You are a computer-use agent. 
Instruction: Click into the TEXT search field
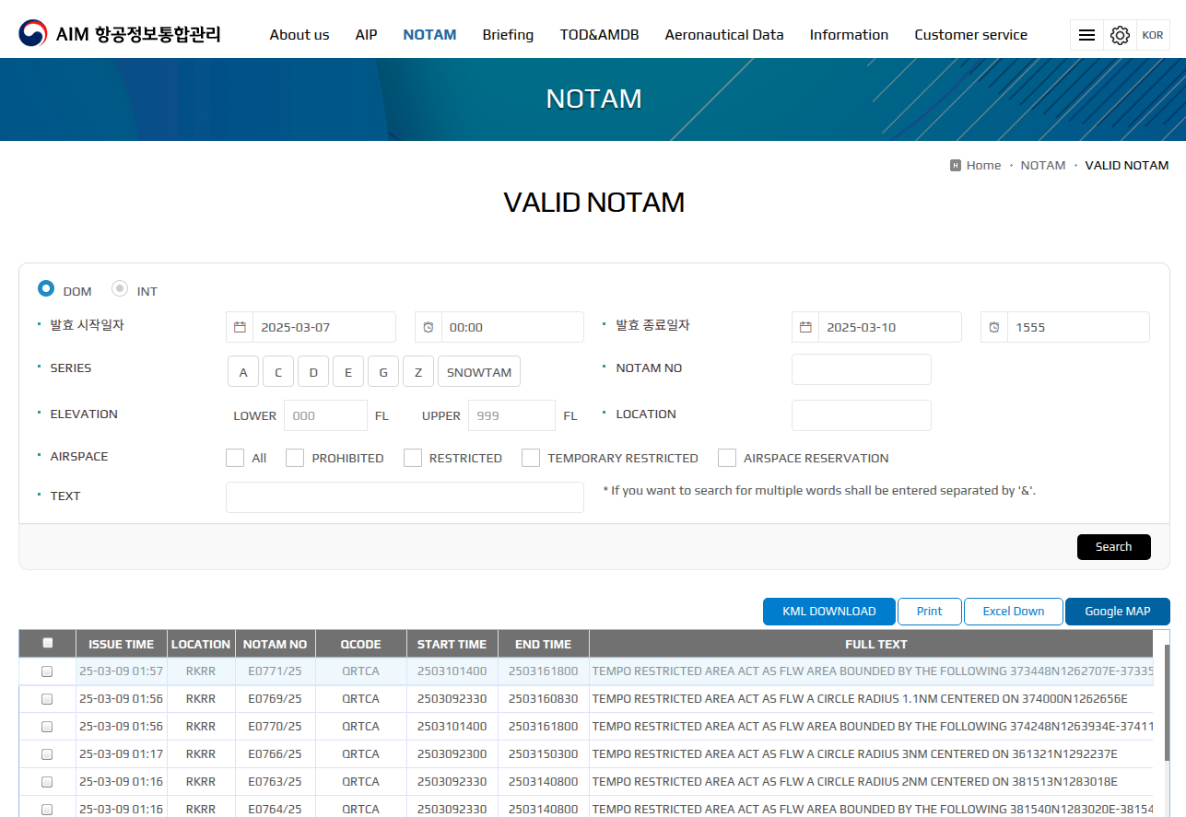point(405,497)
